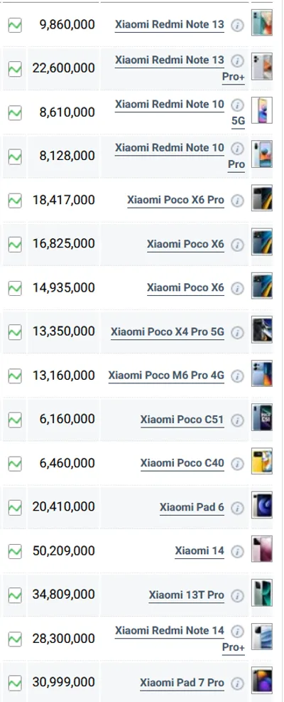Open the Xiaomi Redmi Note 13 Pro+ link

180,68
